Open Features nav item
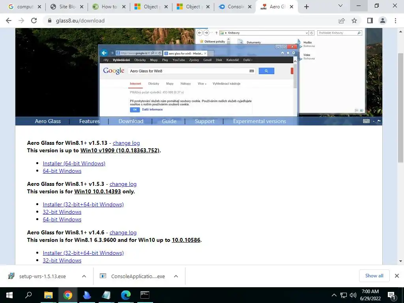 pyautogui.click(x=90, y=121)
